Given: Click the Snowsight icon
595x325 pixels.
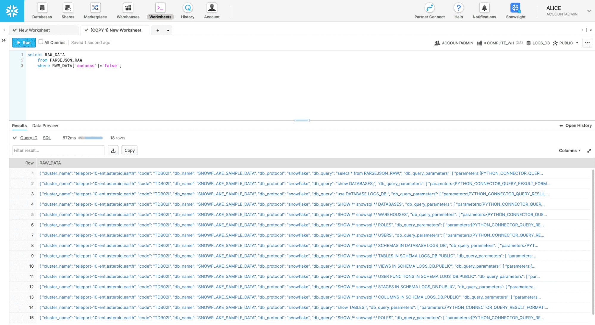Looking at the screenshot, I should pyautogui.click(x=515, y=8).
